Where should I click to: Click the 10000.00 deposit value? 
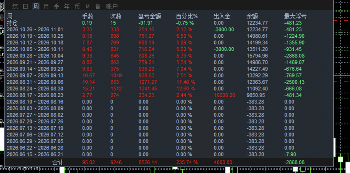click(224, 95)
